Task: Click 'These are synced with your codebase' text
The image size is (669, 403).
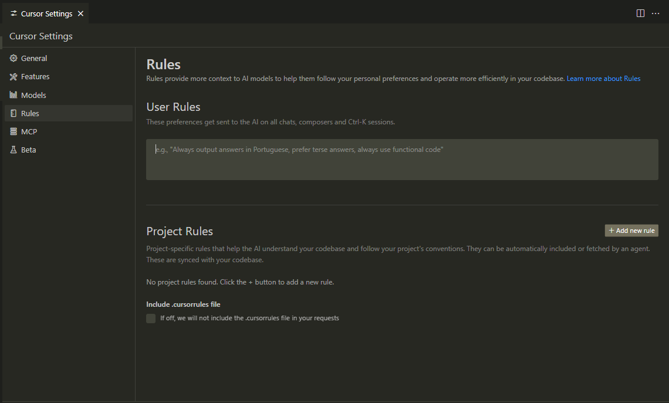Action: coord(205,260)
